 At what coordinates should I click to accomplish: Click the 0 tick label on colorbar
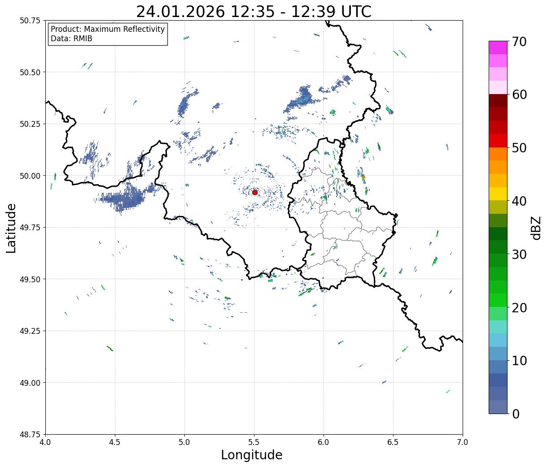point(516,414)
